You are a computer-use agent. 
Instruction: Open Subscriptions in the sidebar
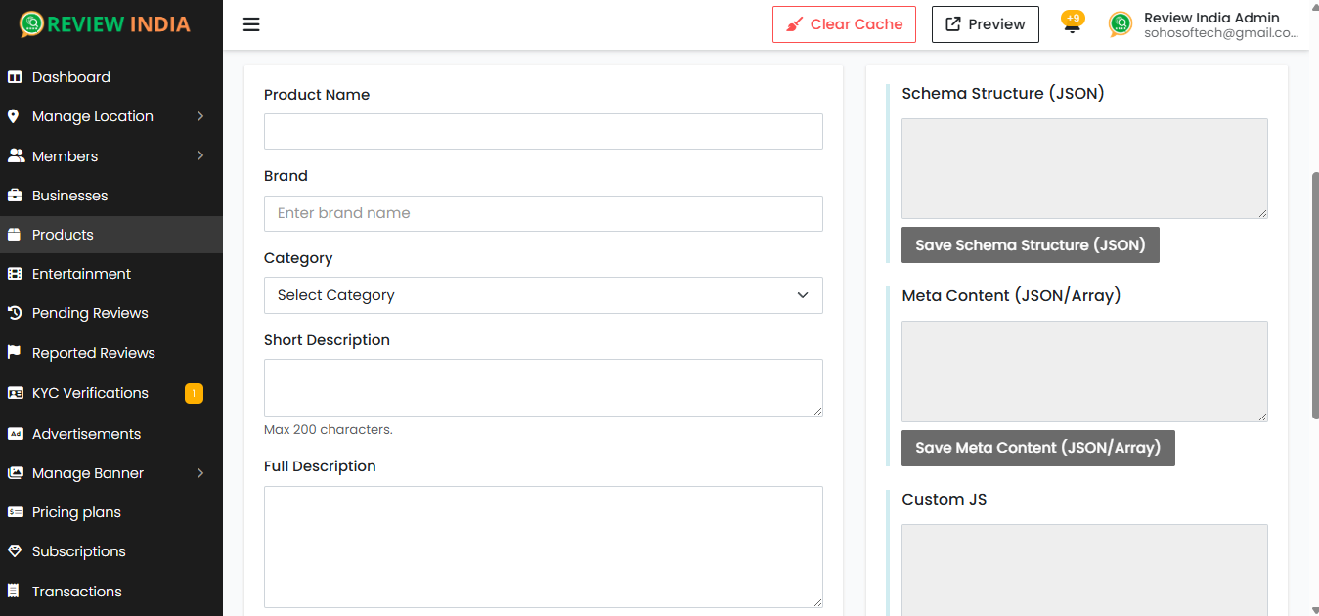(111, 551)
